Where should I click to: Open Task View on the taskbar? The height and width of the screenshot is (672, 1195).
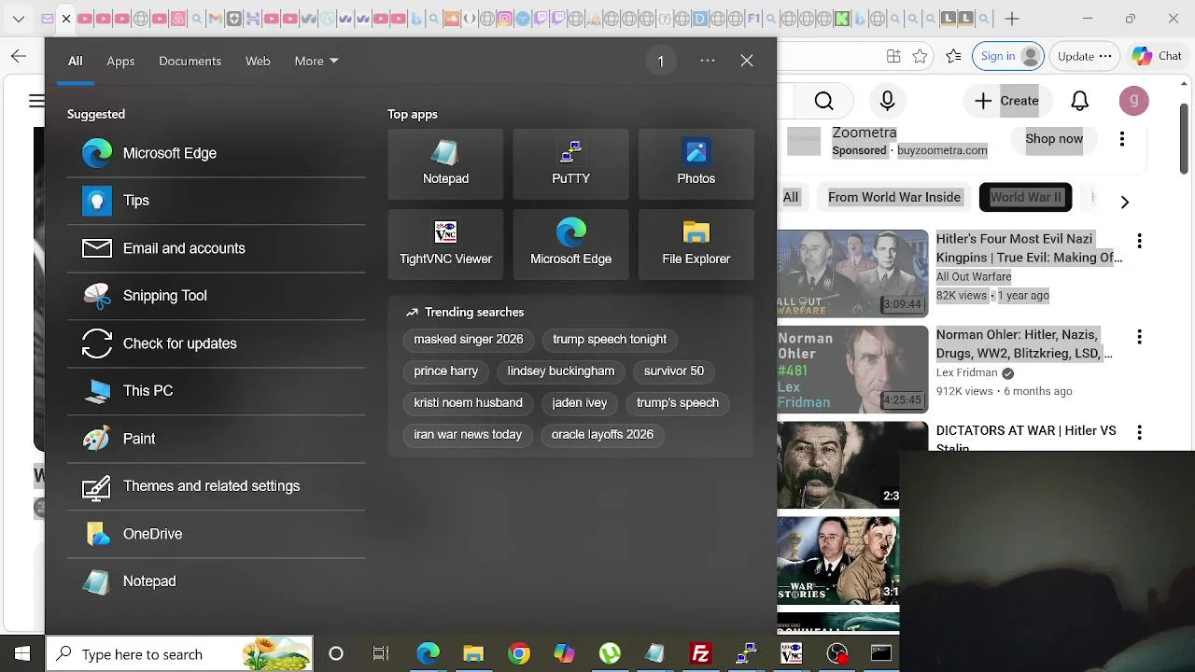[381, 654]
